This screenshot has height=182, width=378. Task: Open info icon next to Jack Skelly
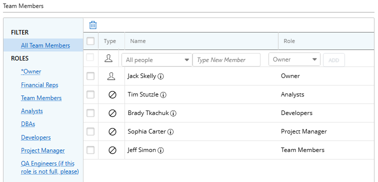pos(161,76)
